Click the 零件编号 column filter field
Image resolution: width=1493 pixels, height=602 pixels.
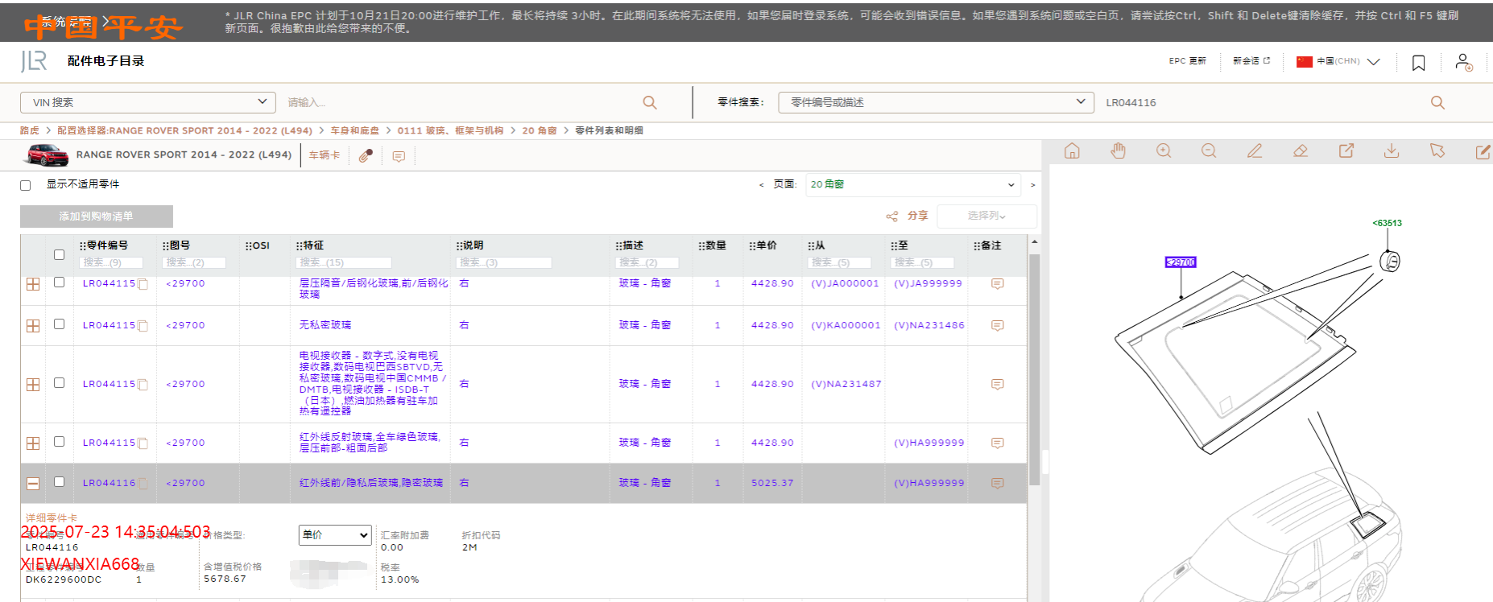pos(111,262)
